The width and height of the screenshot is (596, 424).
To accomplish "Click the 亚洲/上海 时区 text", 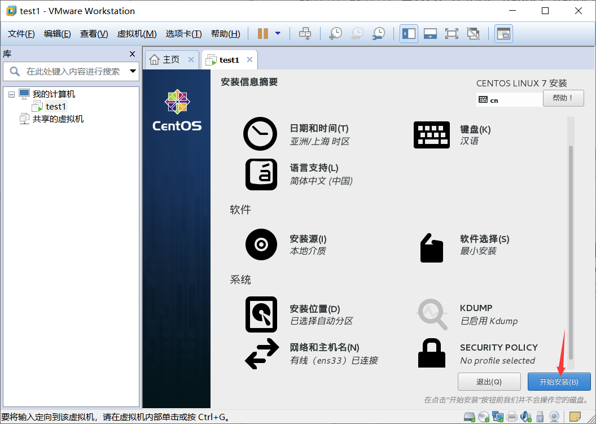I will click(x=319, y=142).
